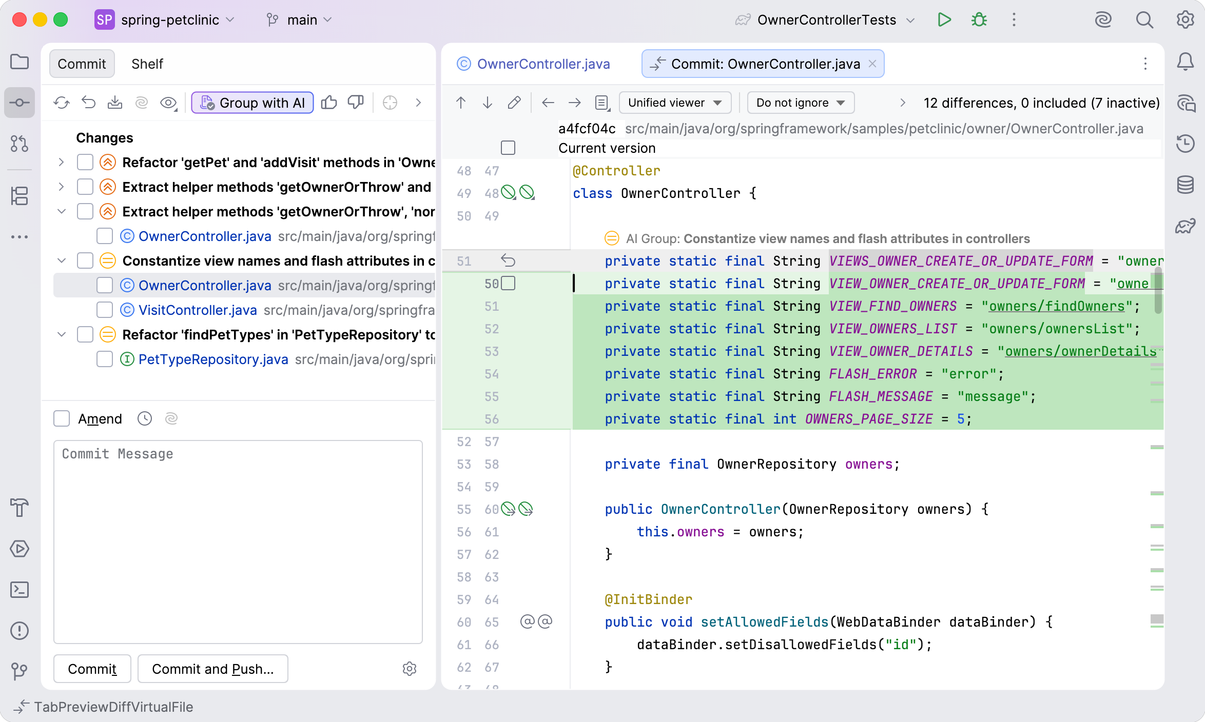
Task: Edit the diff with the pencil icon
Action: tap(514, 103)
